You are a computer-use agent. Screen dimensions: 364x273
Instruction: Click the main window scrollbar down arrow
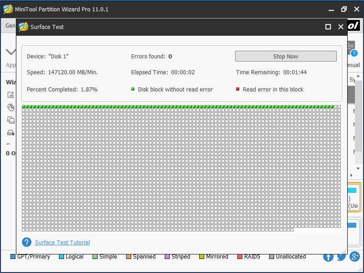coord(358,168)
